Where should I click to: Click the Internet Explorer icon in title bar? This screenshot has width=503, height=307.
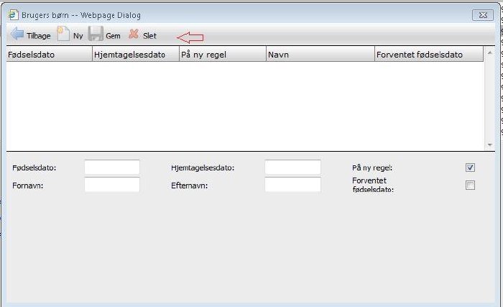pos(14,15)
